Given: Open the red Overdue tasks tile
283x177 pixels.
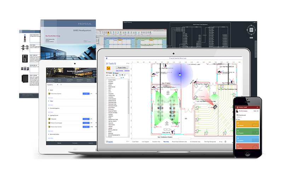Looking at the screenshot, I should (247, 146).
